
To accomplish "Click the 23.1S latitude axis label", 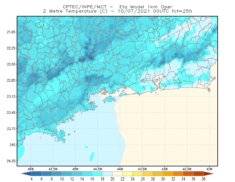I will pyautogui.click(x=11, y=96).
